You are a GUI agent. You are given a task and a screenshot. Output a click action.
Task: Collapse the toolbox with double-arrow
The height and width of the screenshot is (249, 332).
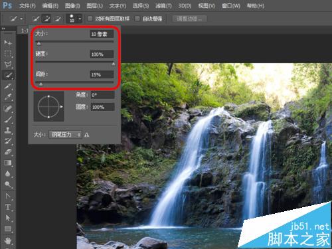(x=3, y=29)
